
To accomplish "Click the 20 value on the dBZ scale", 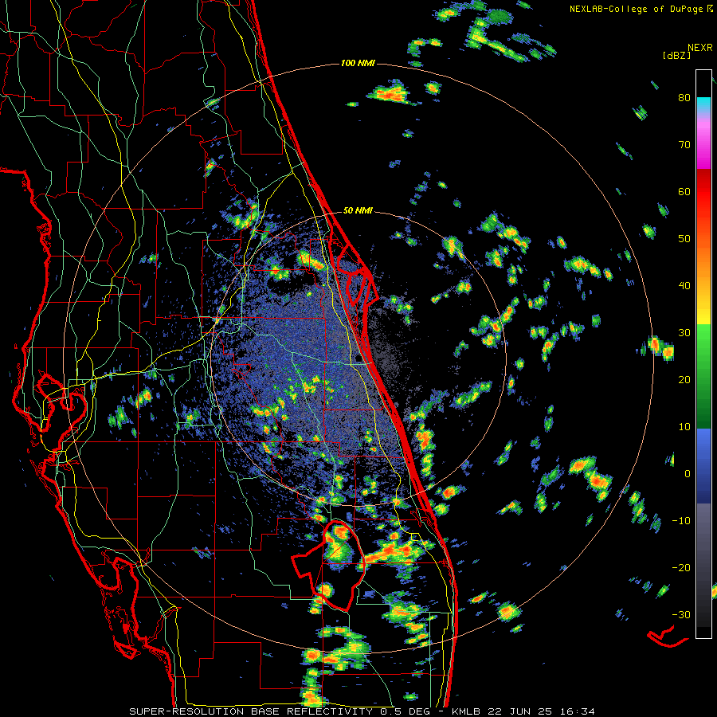I will coord(684,380).
